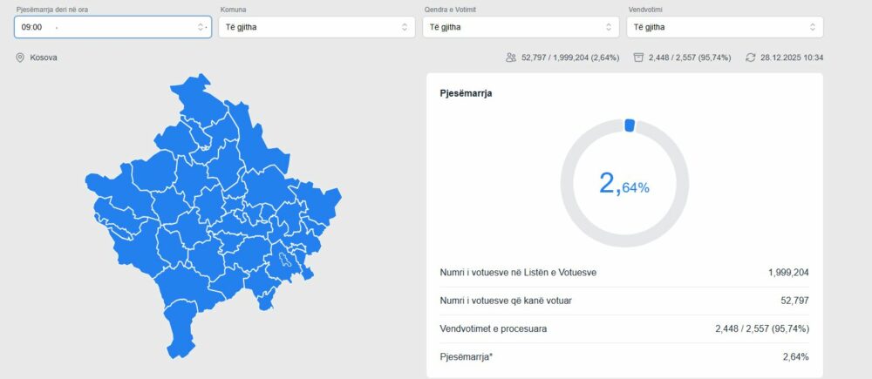872x379 pixels.
Task: Expand the Komuna dropdown
Action: tap(305, 27)
